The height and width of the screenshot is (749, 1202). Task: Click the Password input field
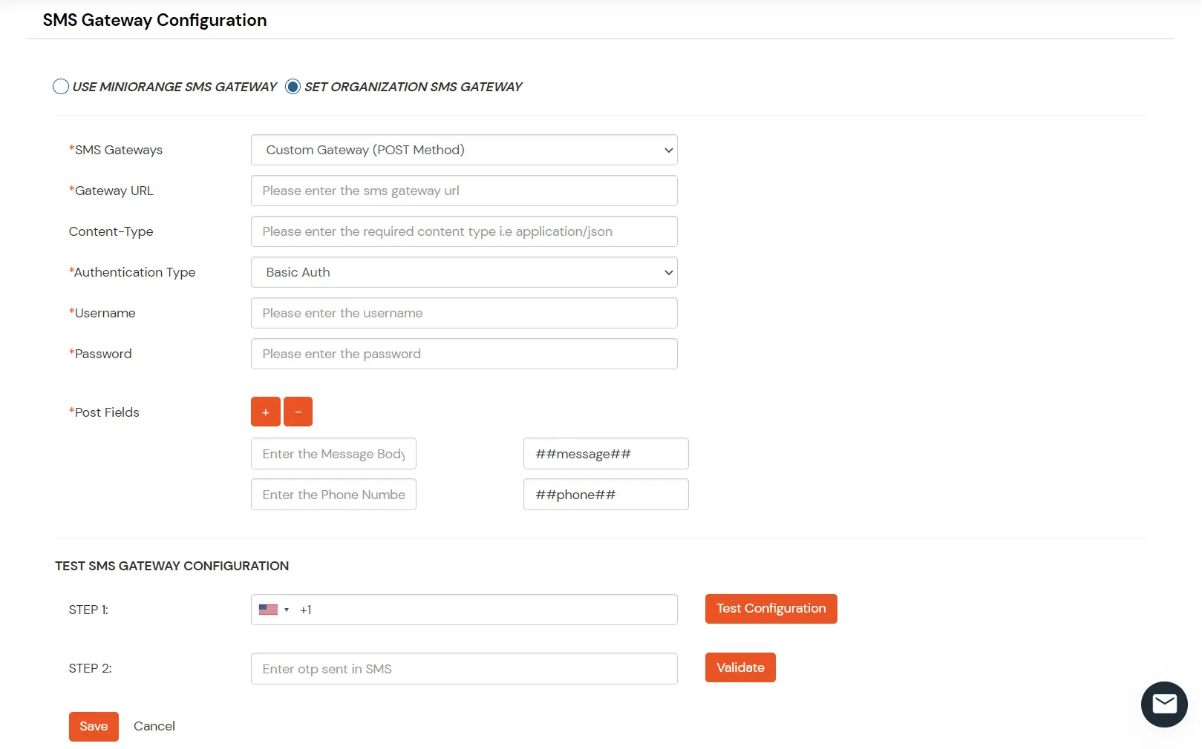tap(464, 353)
